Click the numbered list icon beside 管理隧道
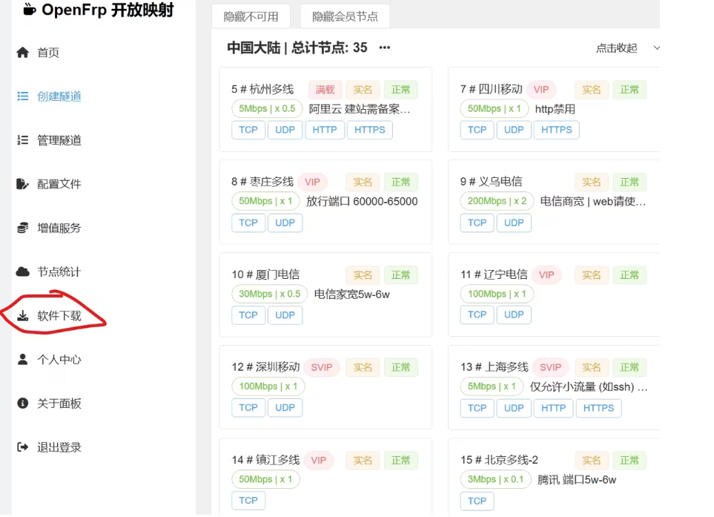The height and width of the screenshot is (517, 714). (x=23, y=140)
